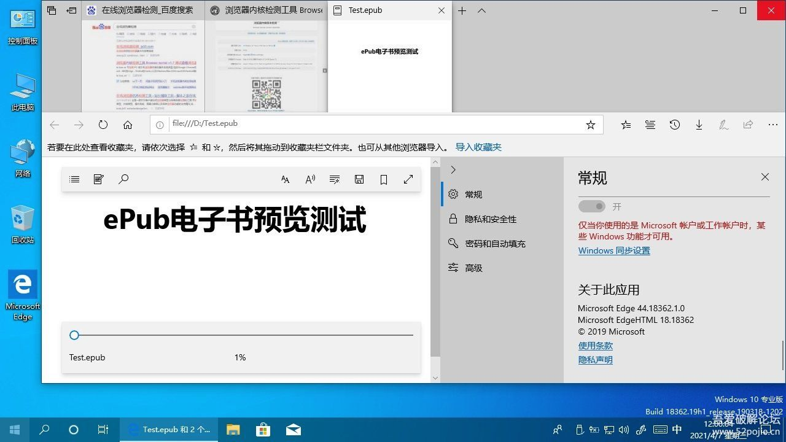
Task: Click the Test.epub Edge taskbar button
Action: 168,430
